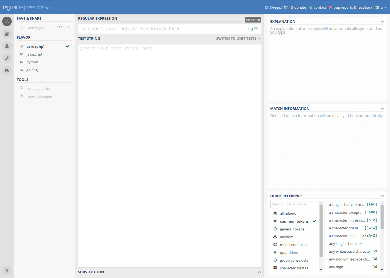The height and width of the screenshot is (278, 390).
Task: Click Switch to Unit Tests
Action: (238, 39)
